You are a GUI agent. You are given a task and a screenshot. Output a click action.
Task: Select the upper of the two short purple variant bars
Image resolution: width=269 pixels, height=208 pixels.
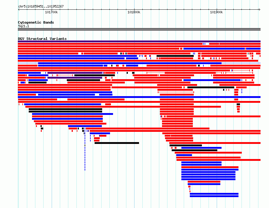coord(75,73)
